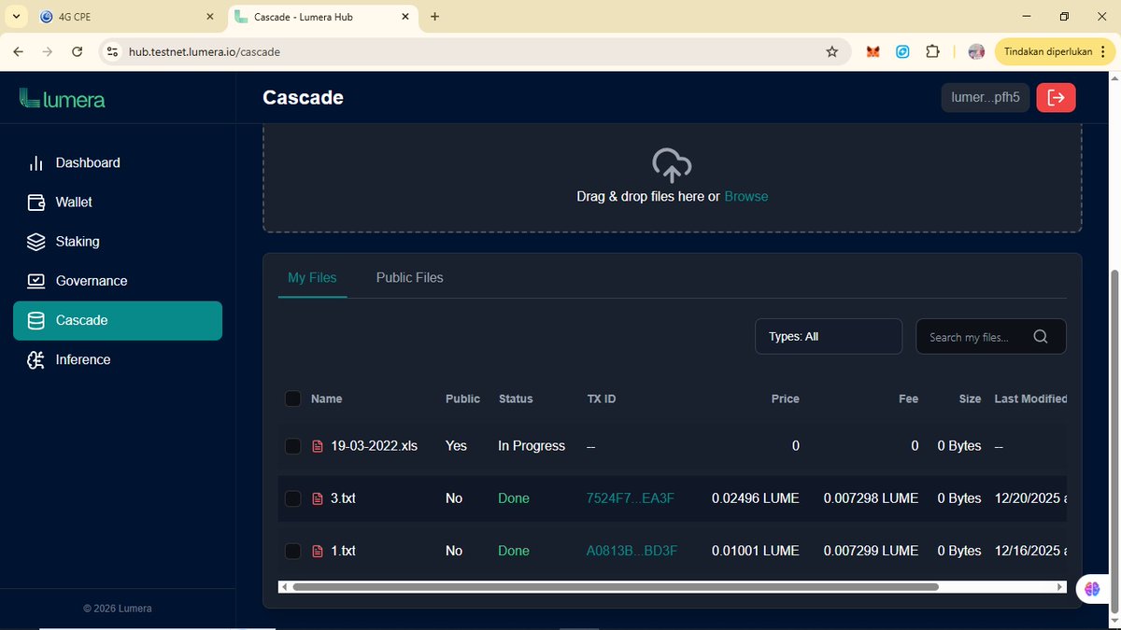Close the Cascade - Lumera Hub tab
This screenshot has width=1121, height=630.
tap(405, 17)
